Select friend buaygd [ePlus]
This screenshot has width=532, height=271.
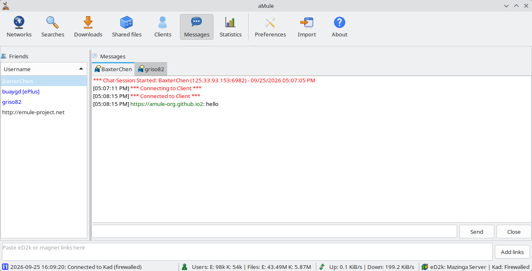tap(44, 91)
